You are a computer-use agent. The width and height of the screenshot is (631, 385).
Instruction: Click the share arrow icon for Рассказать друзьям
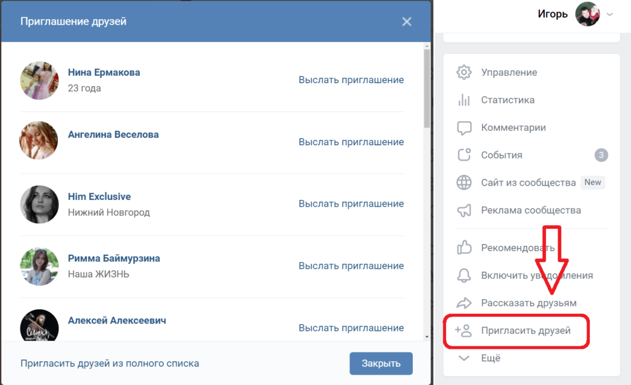click(x=463, y=303)
